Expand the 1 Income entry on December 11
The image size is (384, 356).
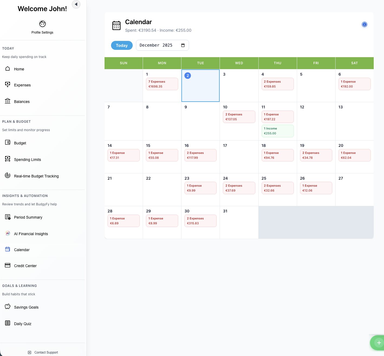(278, 131)
